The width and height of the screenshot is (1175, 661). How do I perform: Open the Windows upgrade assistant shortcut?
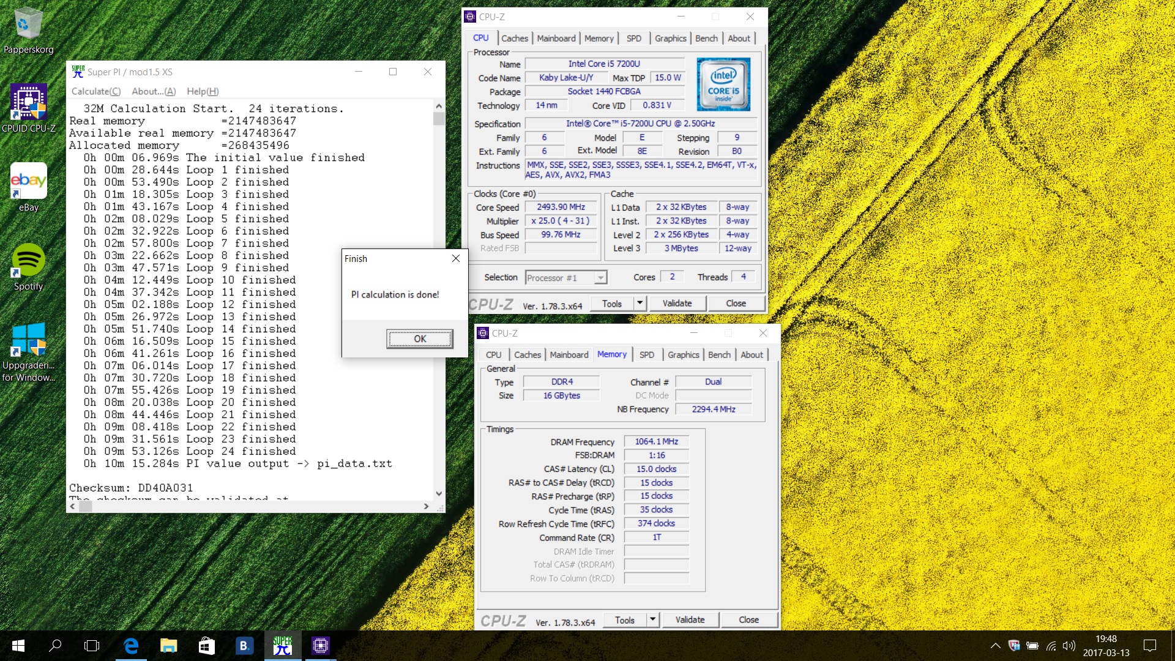tap(28, 352)
